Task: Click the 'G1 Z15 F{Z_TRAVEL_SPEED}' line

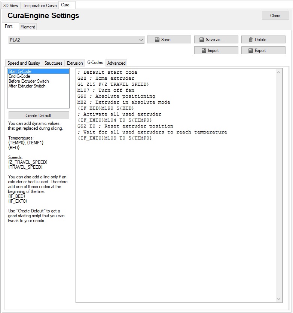Action: click(x=113, y=84)
